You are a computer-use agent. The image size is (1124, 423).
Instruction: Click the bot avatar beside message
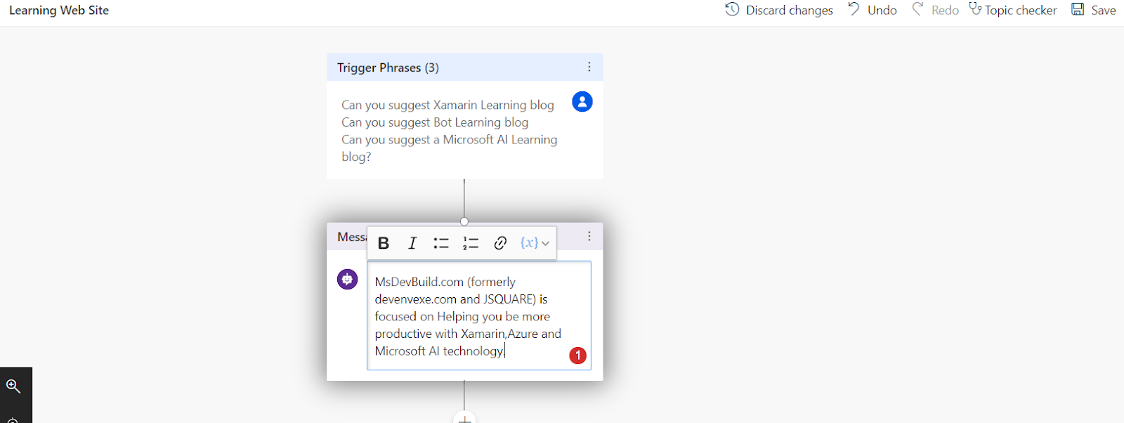348,280
